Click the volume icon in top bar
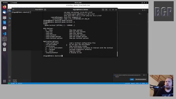Viewport: 176px width, 99px height. (144, 3)
